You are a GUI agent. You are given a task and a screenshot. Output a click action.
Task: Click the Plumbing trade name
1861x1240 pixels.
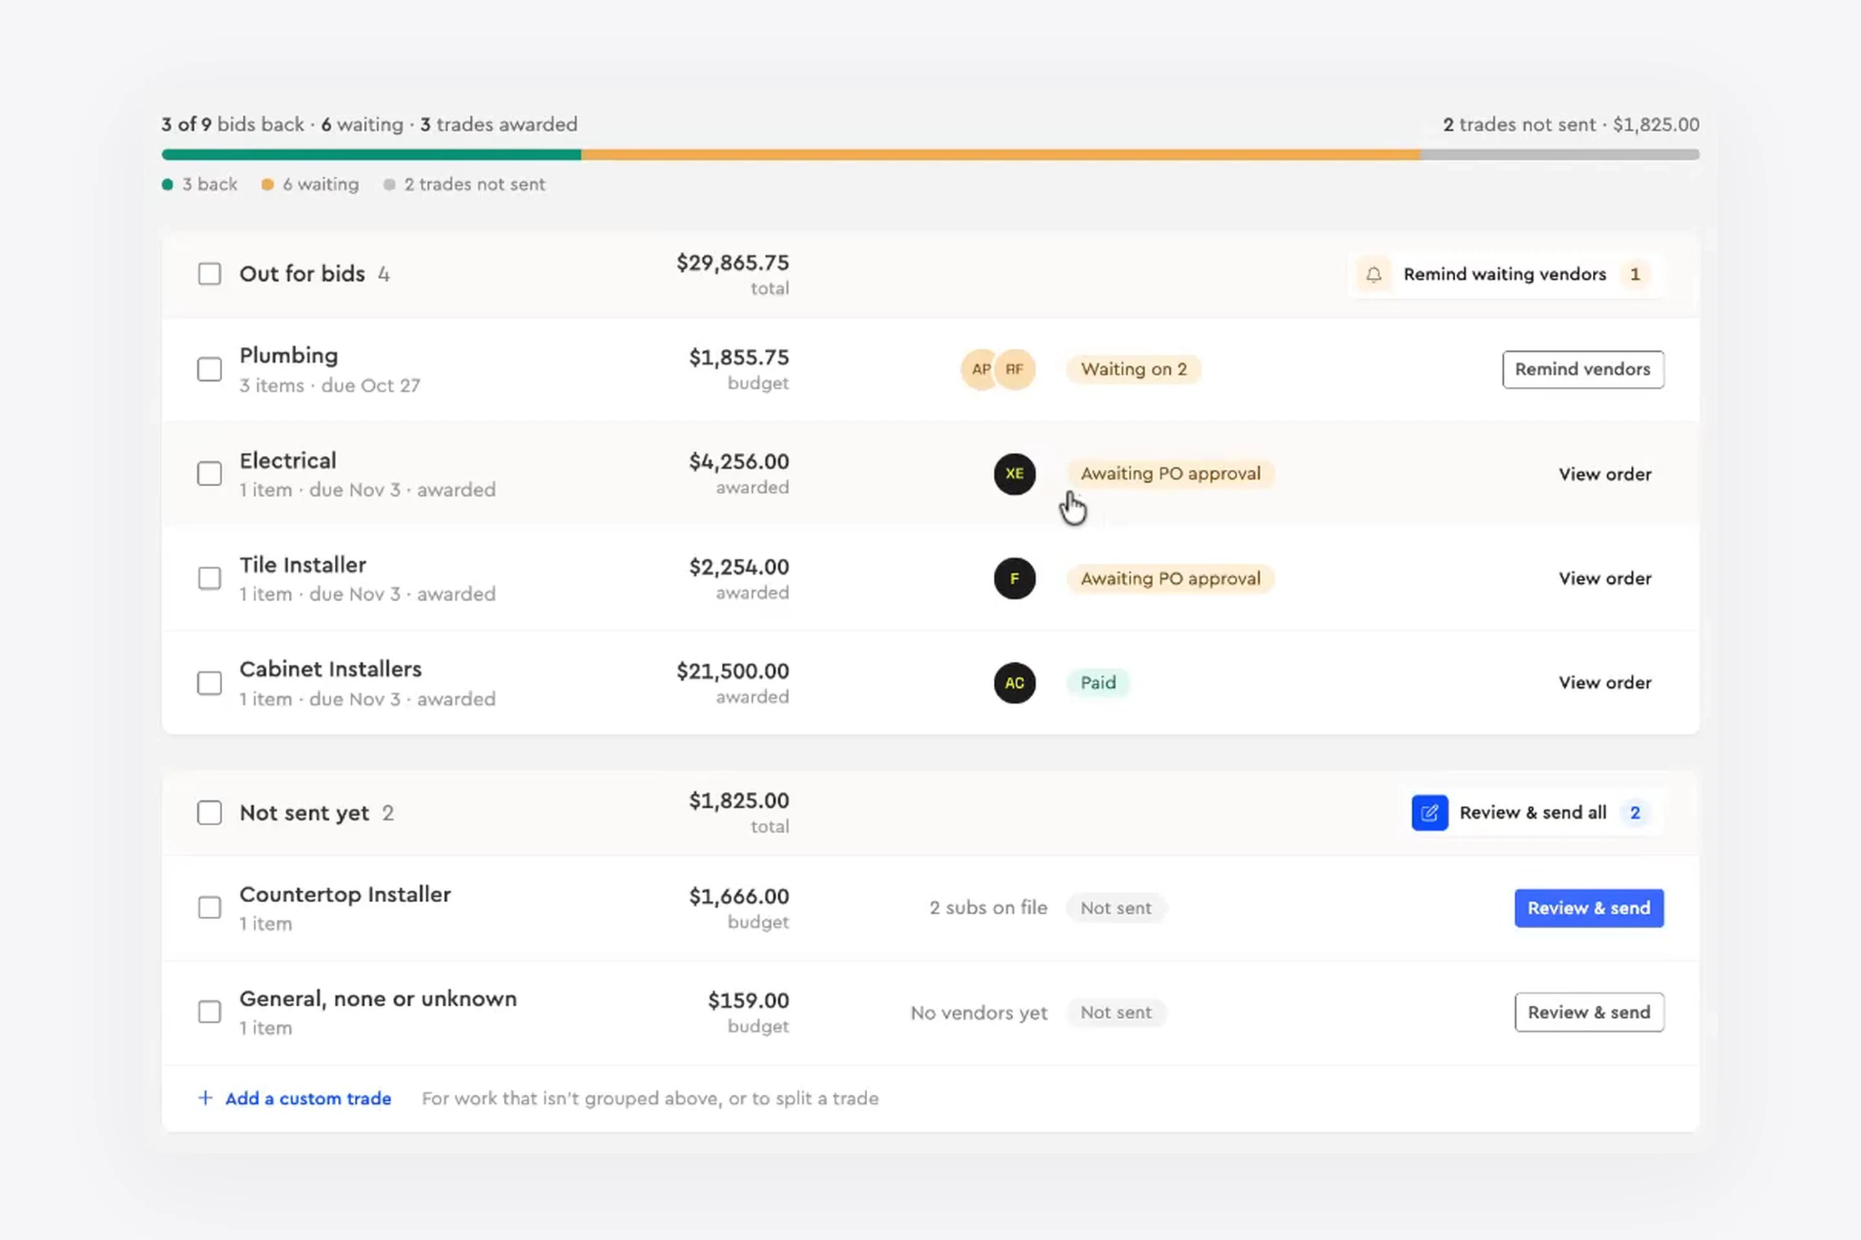click(289, 356)
